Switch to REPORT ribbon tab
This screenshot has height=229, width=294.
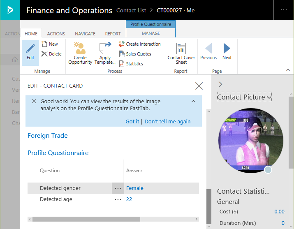[113, 34]
